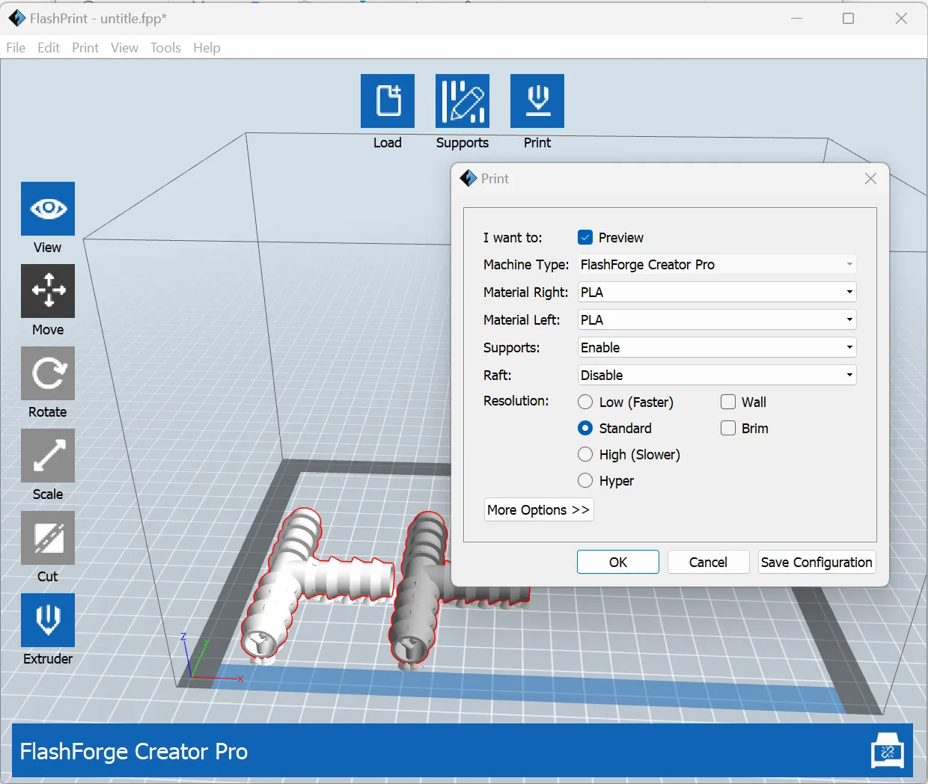Select Low (Faster) resolution
Viewport: 928px width, 784px height.
click(585, 402)
